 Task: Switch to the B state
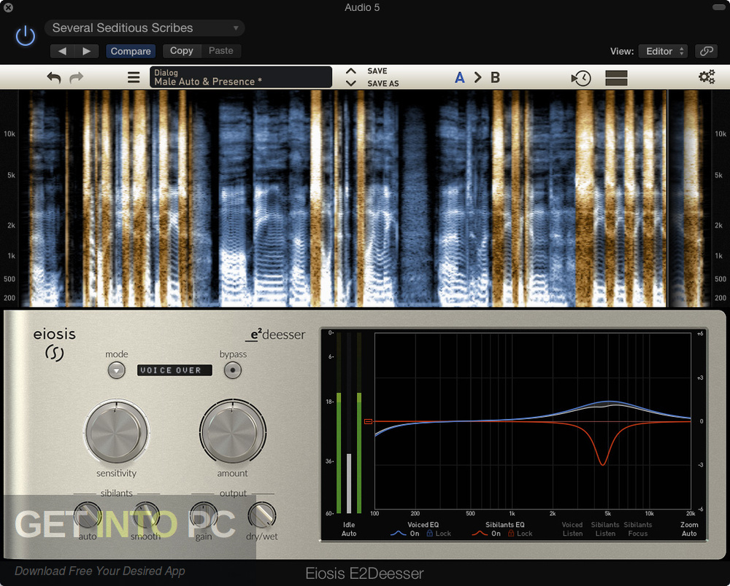pos(496,77)
